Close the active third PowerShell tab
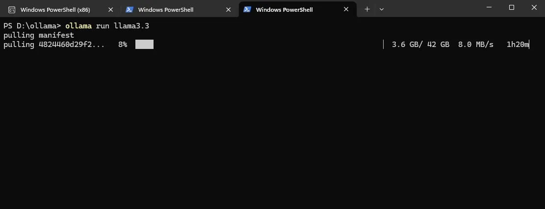 pos(346,9)
